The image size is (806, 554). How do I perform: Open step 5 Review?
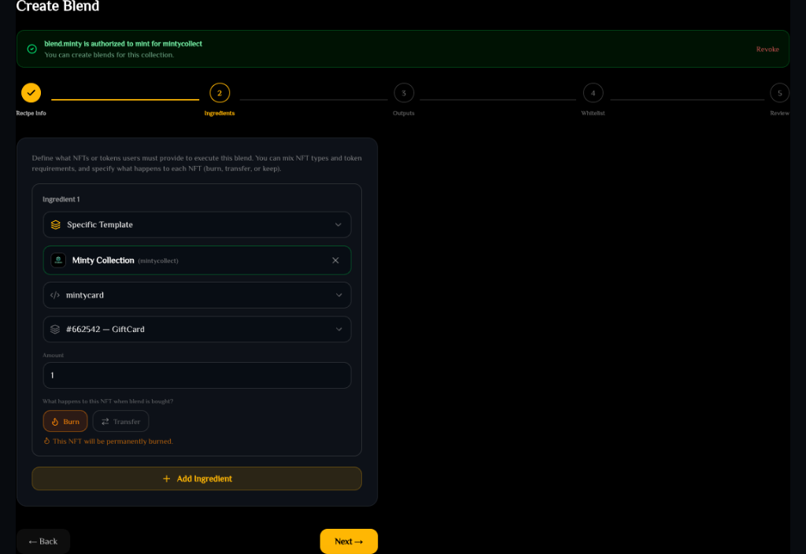pyautogui.click(x=779, y=93)
